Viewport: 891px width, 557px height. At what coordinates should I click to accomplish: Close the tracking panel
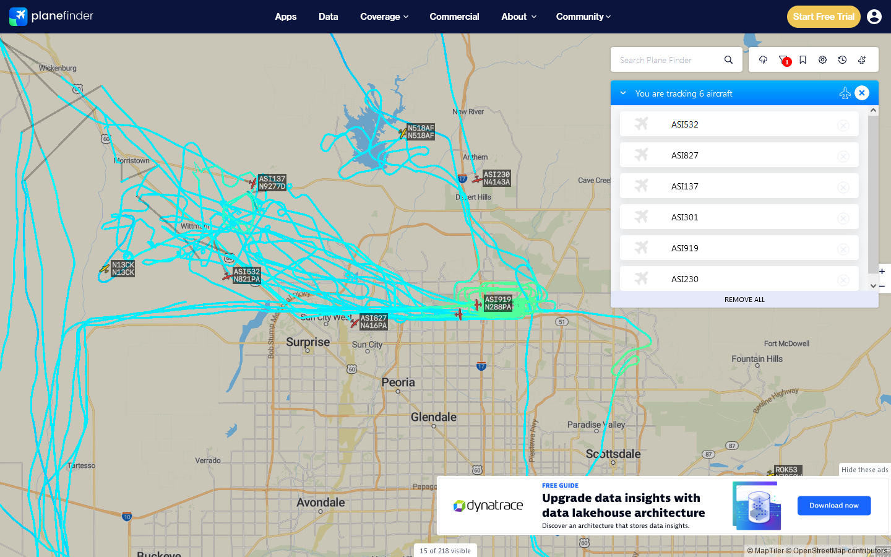tap(862, 93)
